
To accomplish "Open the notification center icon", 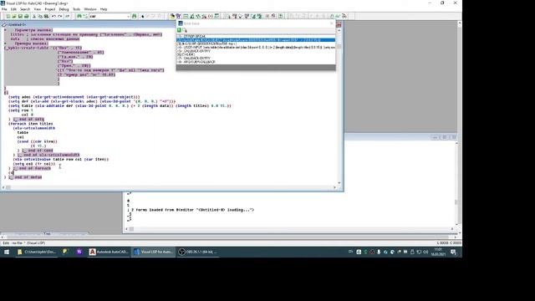I will [x=453, y=253].
